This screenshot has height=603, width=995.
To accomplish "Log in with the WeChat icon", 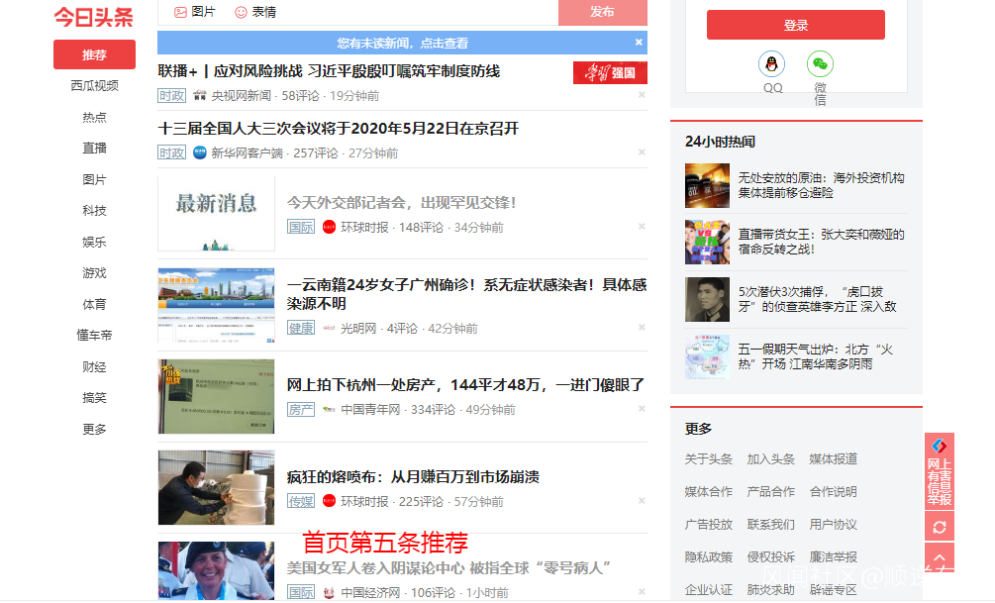I will (820, 64).
